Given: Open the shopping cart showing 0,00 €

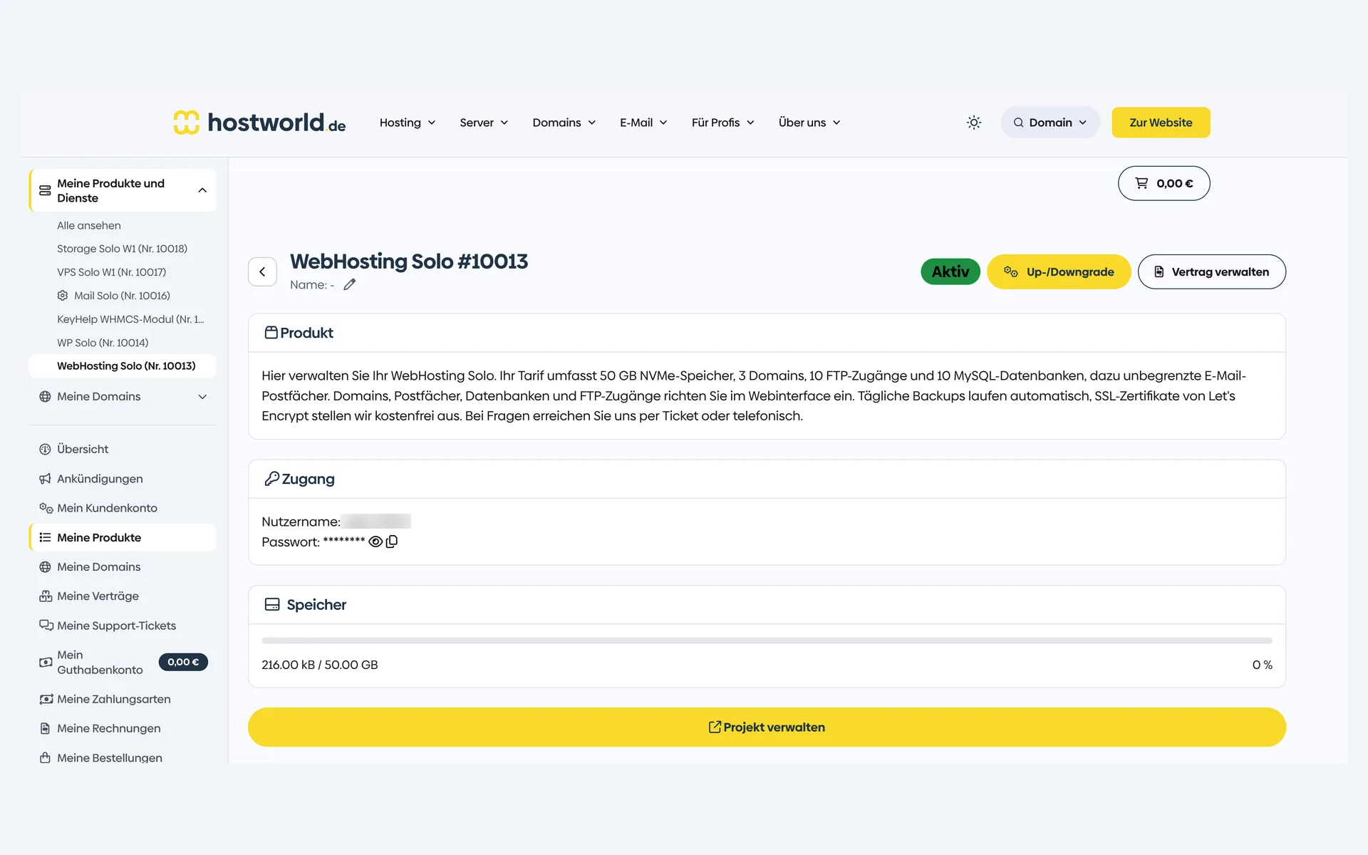Looking at the screenshot, I should point(1164,183).
